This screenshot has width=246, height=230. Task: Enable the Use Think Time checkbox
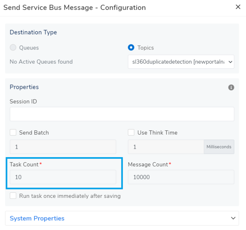click(131, 132)
